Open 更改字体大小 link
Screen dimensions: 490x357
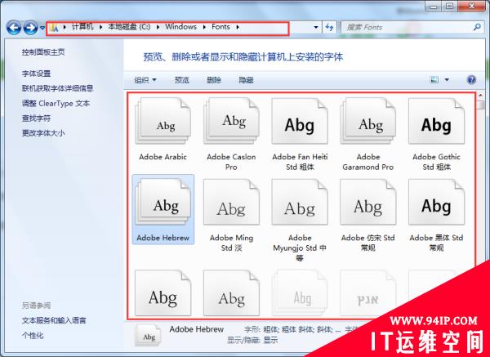43,133
